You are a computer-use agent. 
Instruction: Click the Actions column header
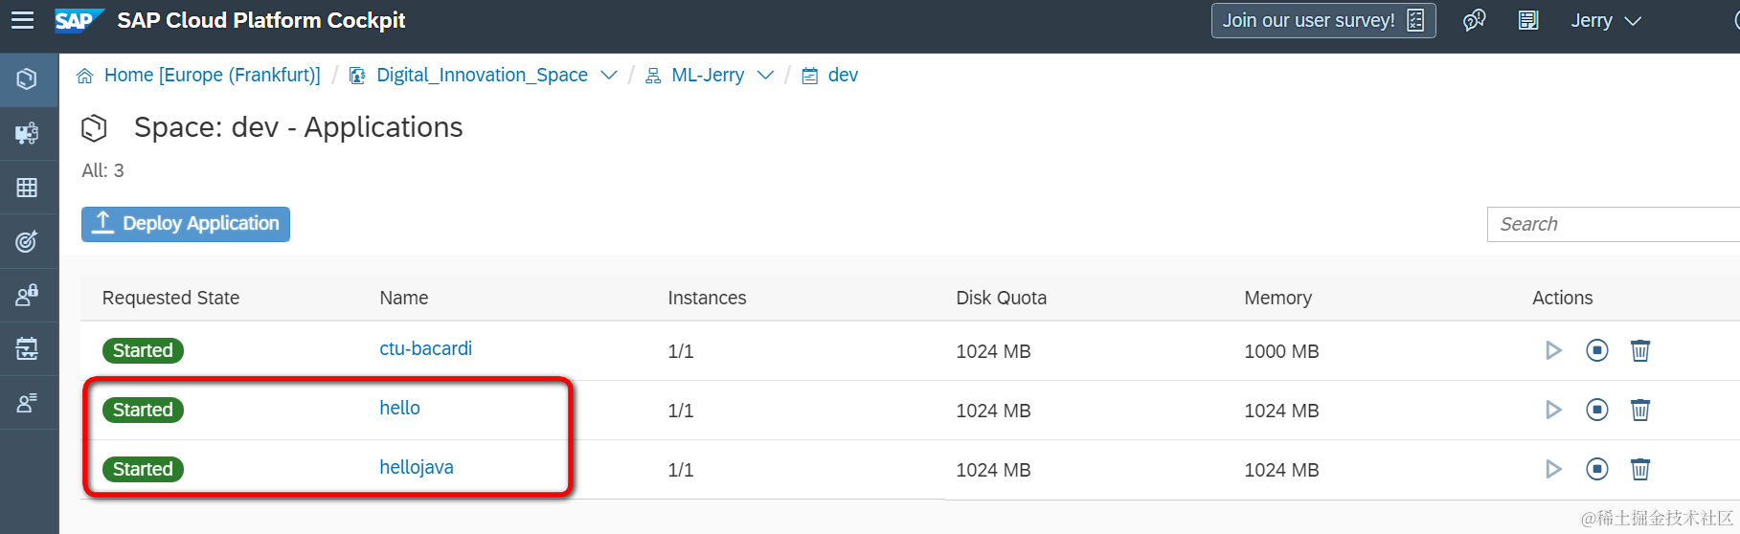click(1562, 298)
